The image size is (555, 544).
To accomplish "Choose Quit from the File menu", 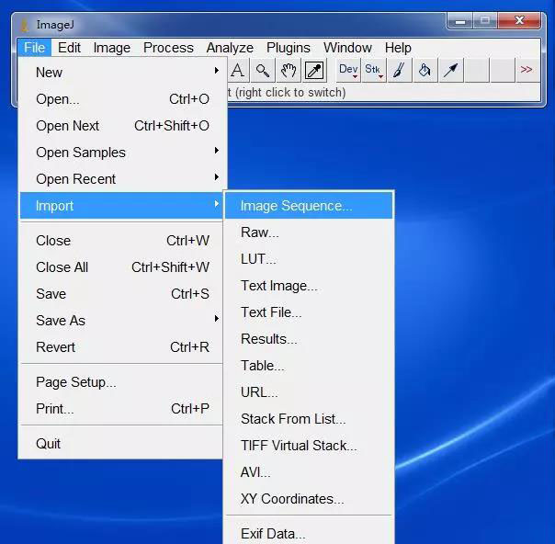I will (x=49, y=444).
